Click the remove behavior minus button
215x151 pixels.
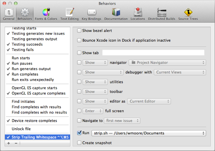point(16,143)
